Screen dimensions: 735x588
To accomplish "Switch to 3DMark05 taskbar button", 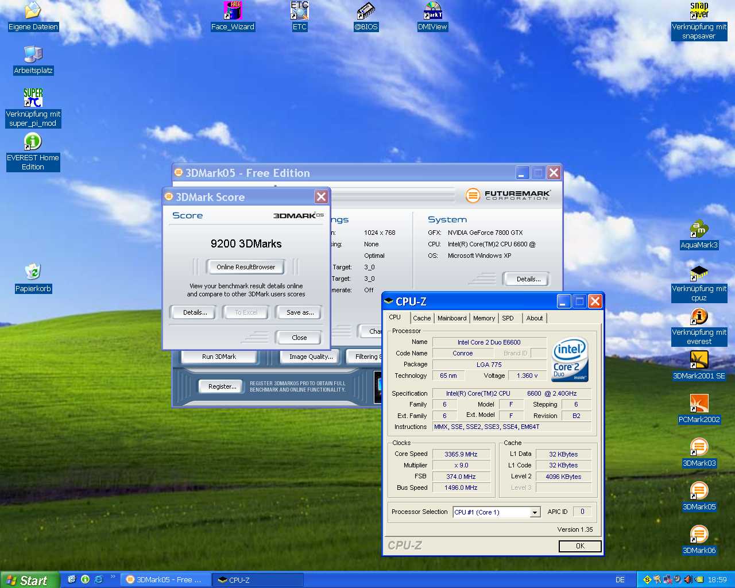I will 165,580.
